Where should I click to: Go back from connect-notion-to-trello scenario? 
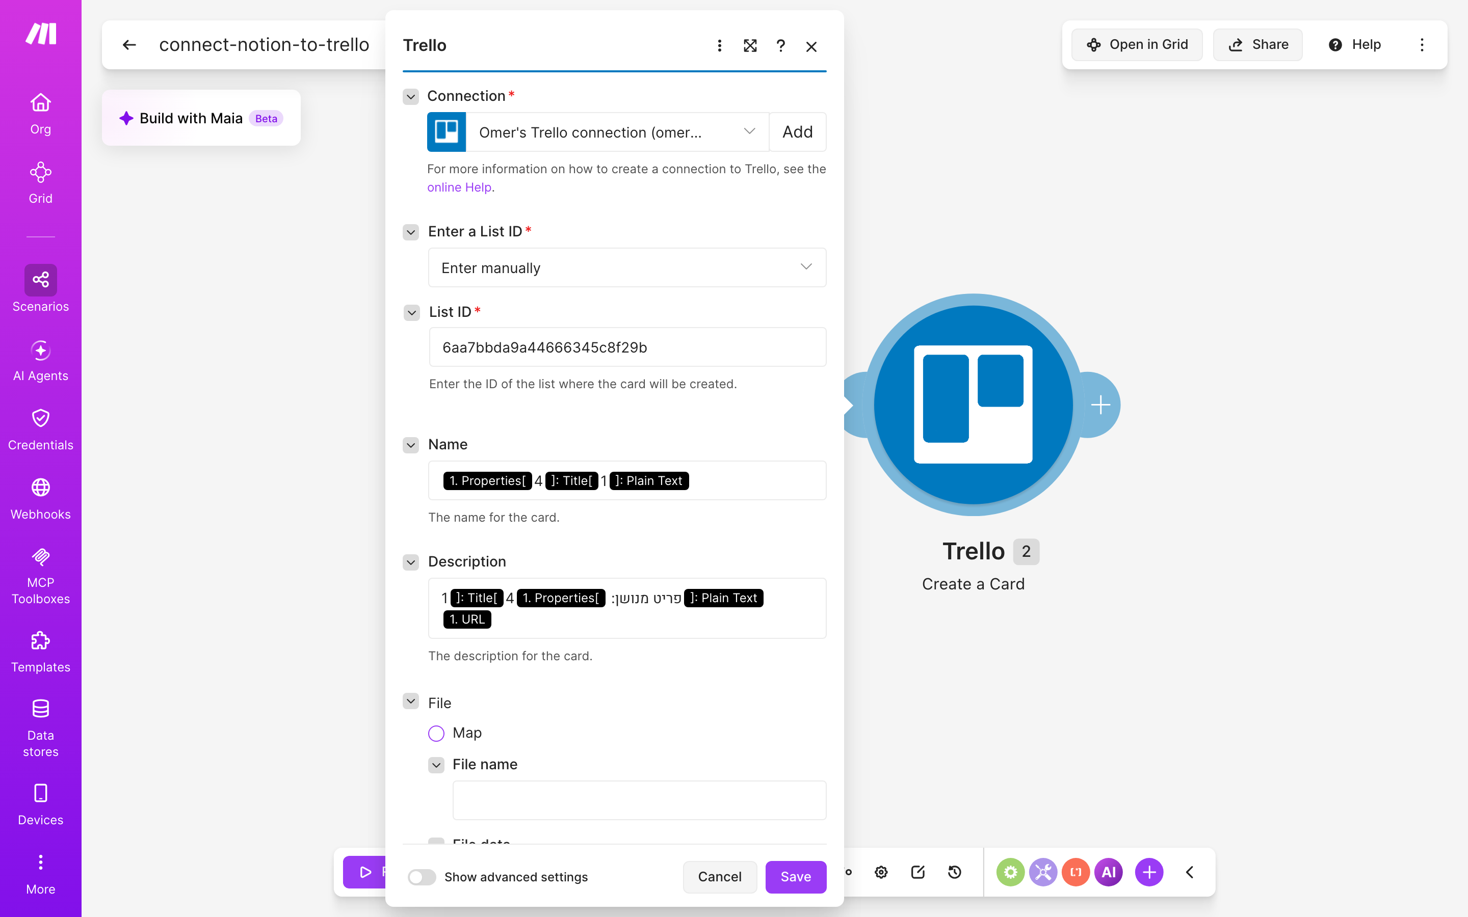pyautogui.click(x=129, y=45)
